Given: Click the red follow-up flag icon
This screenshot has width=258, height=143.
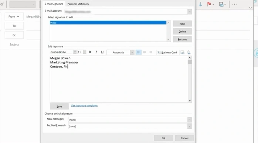Looking at the screenshot, I should (x=209, y=4).
